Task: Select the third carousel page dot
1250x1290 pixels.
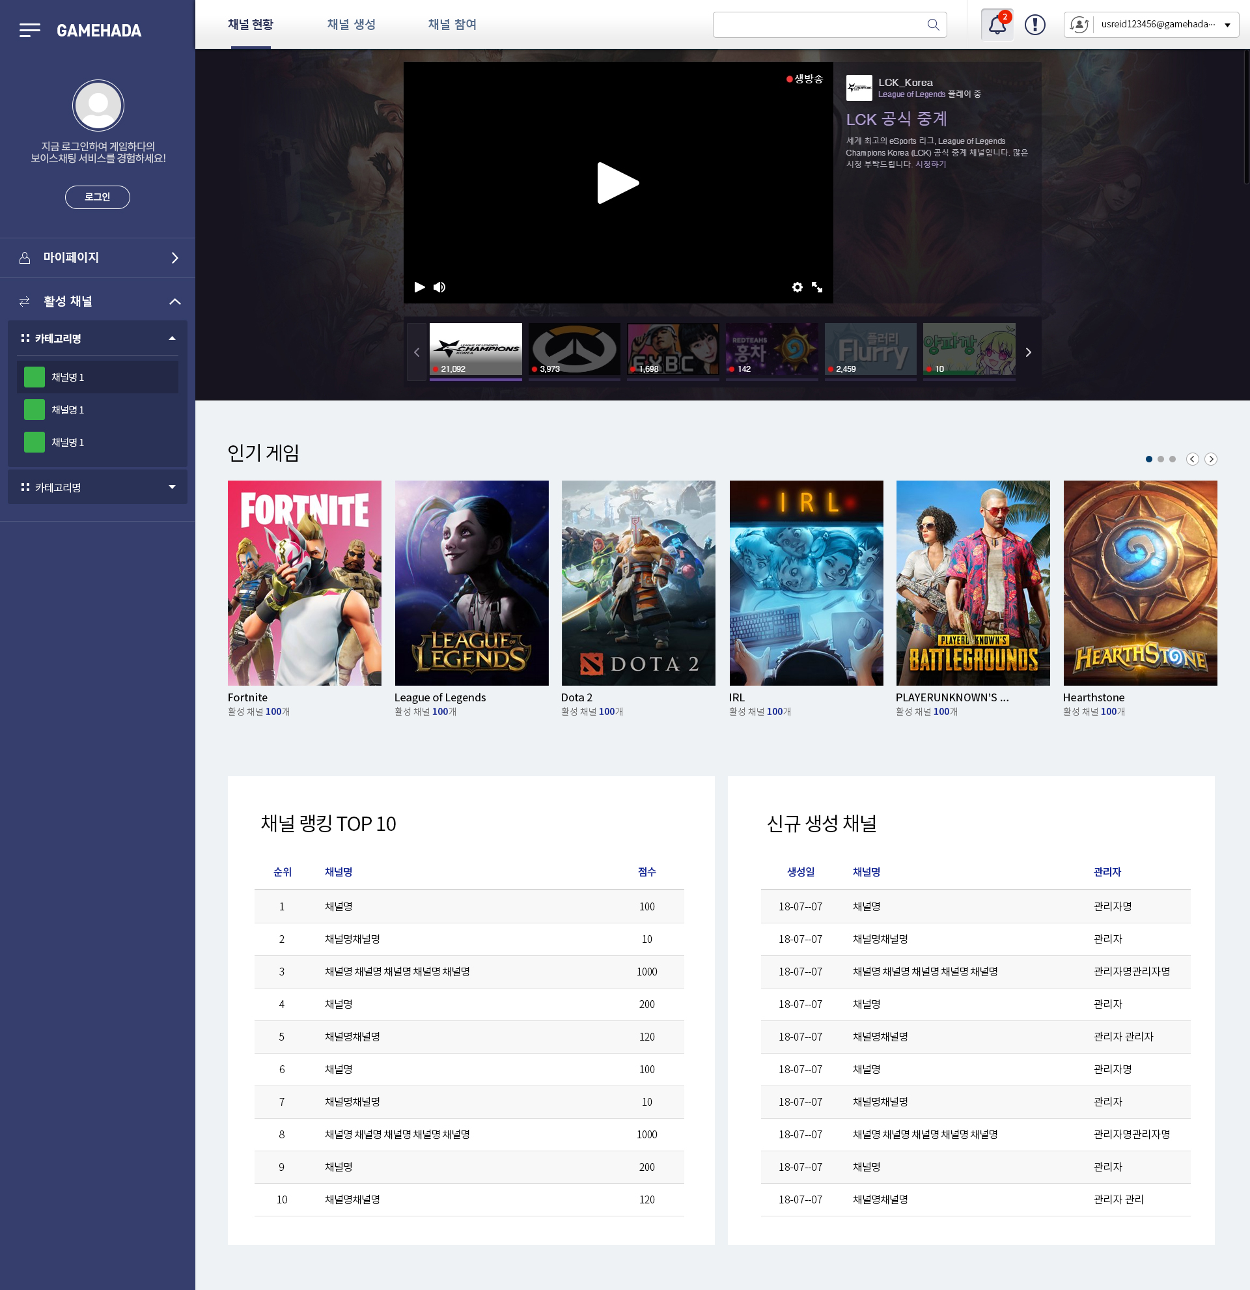Action: pos(1173,458)
